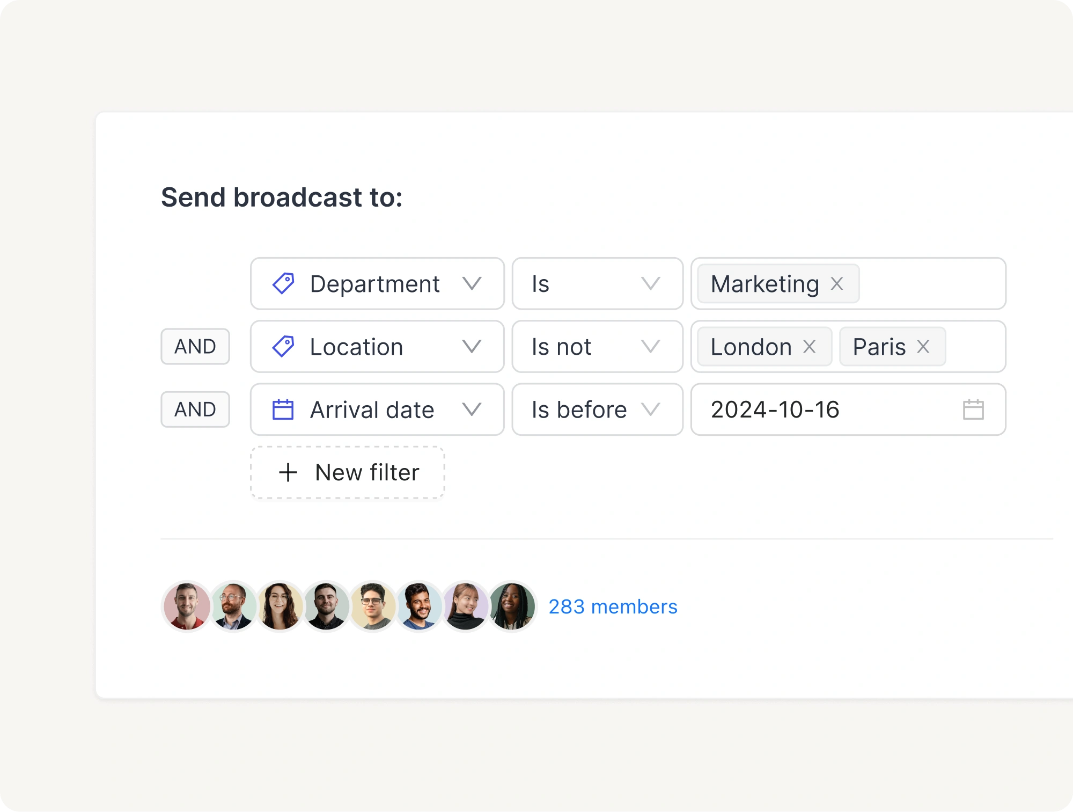Click the tag icon beside Location

[x=284, y=347]
